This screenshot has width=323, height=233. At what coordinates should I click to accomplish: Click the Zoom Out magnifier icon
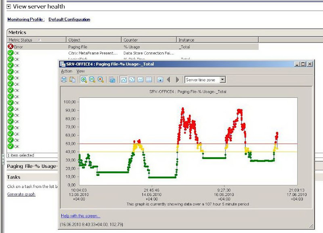coord(92,80)
